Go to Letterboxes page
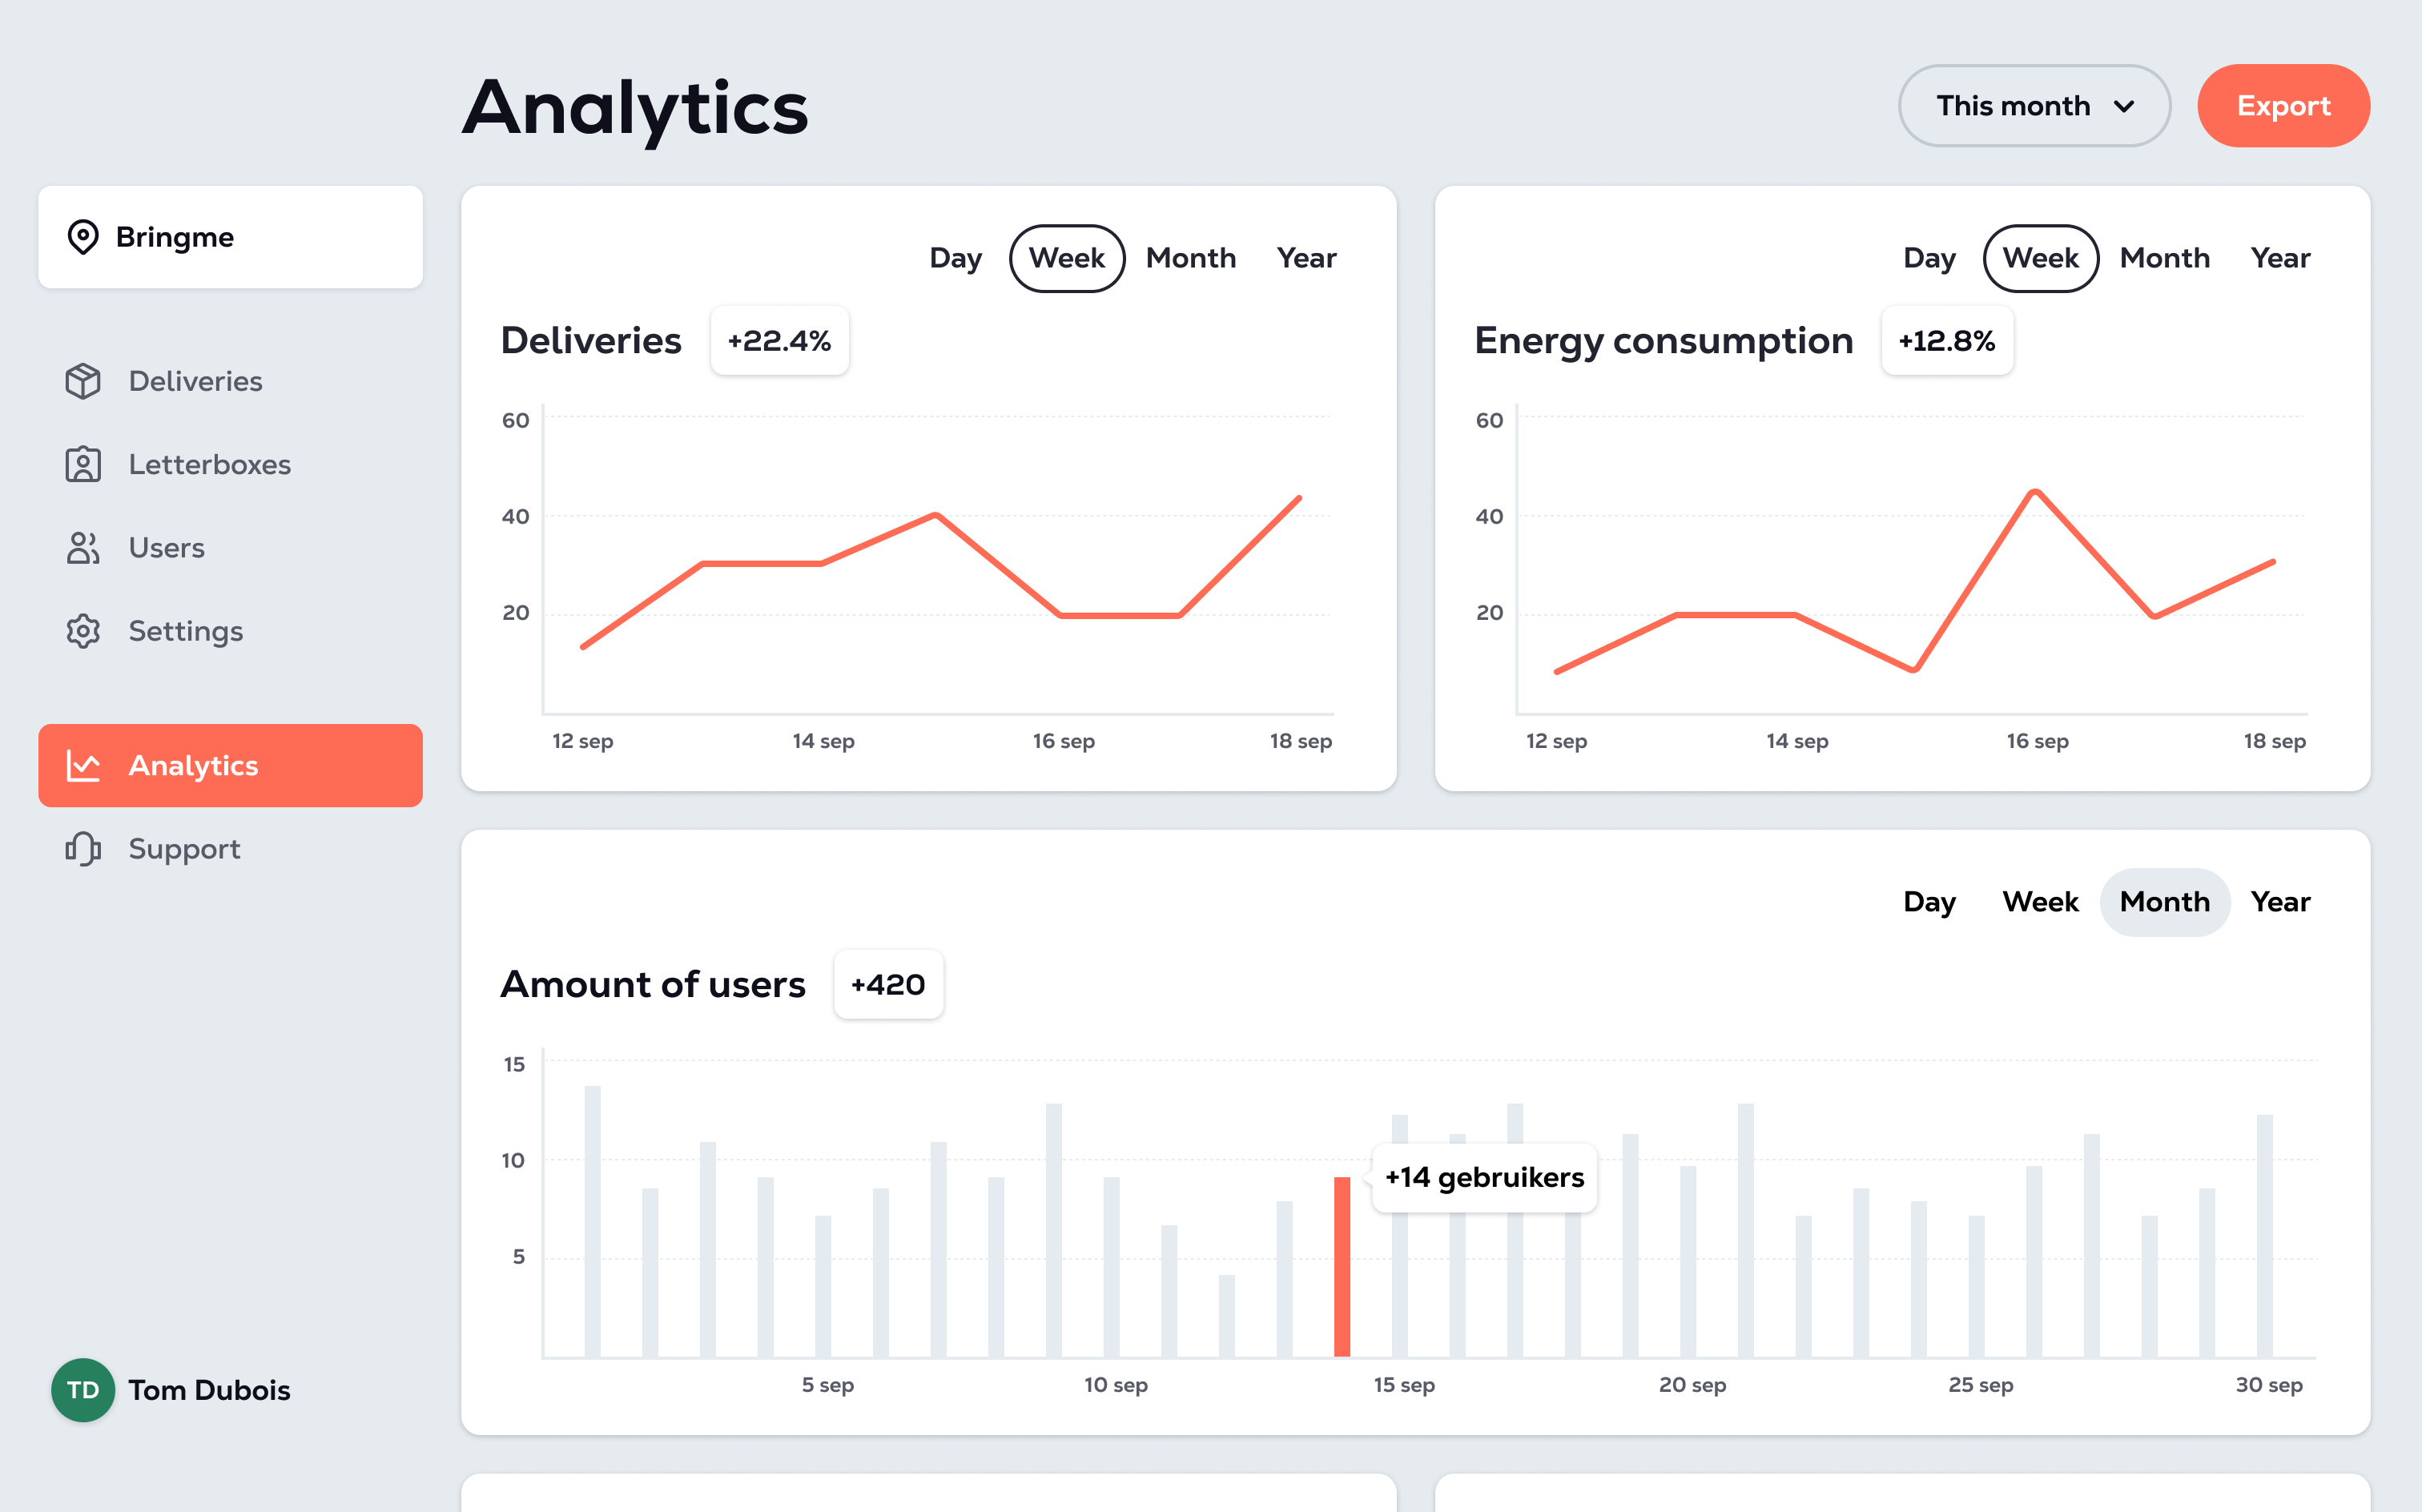The height and width of the screenshot is (1512, 2422). pos(230,464)
